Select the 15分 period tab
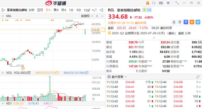The width and height of the screenshot is (202, 109). (86, 10)
